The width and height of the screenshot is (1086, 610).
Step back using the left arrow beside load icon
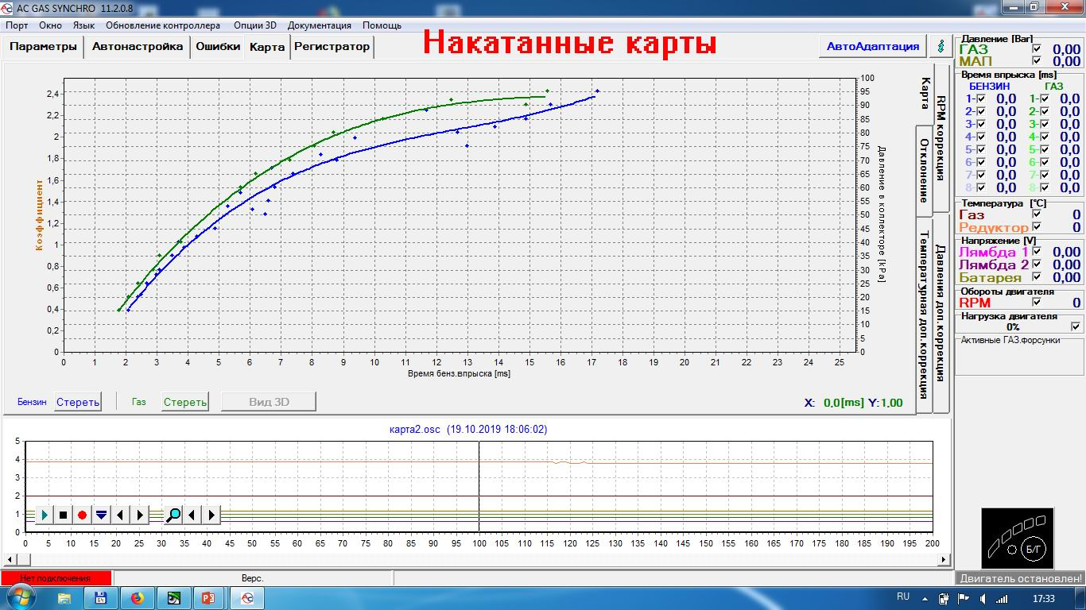click(121, 515)
